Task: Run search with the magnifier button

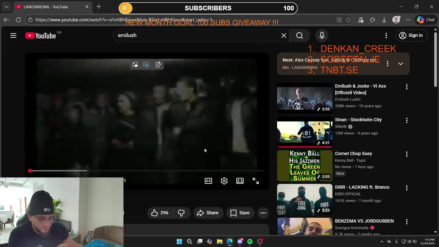Action: pyautogui.click(x=299, y=35)
